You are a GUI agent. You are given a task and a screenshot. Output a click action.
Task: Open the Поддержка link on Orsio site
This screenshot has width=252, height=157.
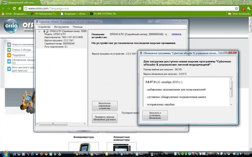[x=18, y=55]
